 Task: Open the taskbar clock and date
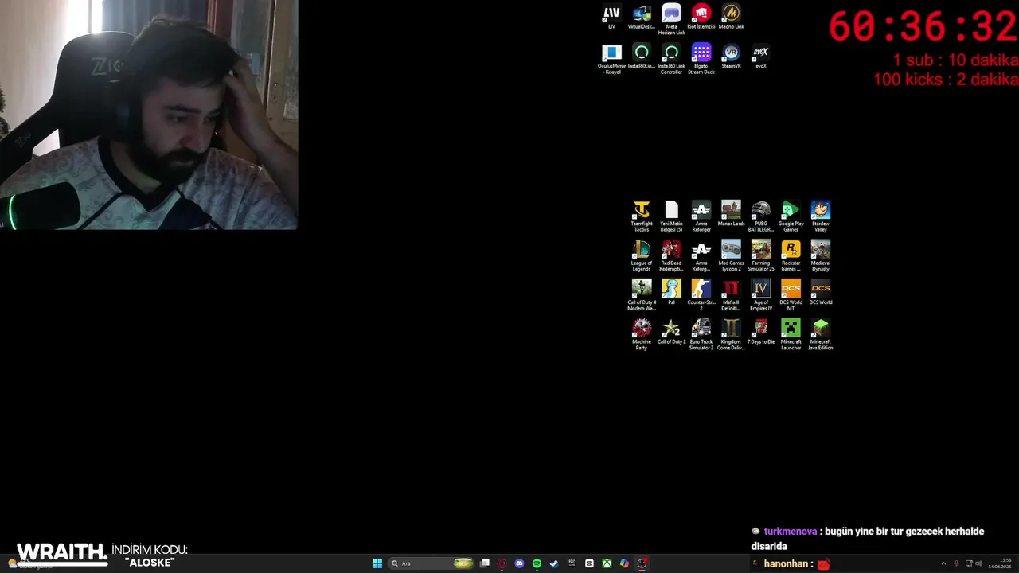(x=1000, y=563)
